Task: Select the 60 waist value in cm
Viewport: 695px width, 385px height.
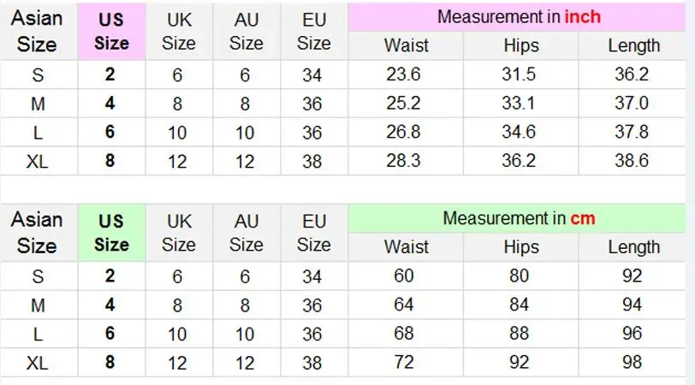Action: click(404, 276)
